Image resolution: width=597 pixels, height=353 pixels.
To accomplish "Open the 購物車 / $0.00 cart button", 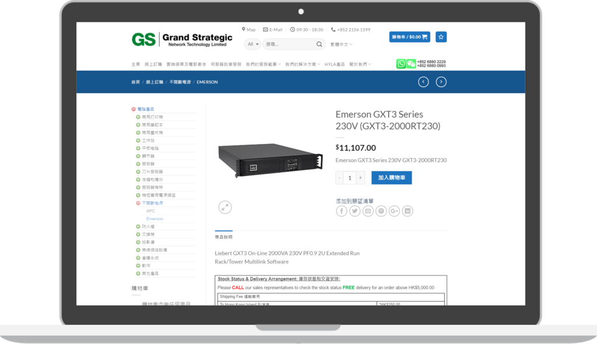I will click(x=410, y=37).
